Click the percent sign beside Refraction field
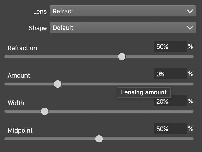The height and width of the screenshot is (152, 202). click(x=190, y=46)
